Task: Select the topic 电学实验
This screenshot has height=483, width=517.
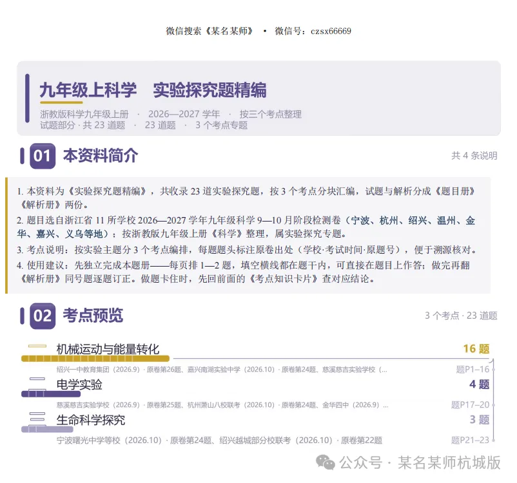Action: click(79, 384)
